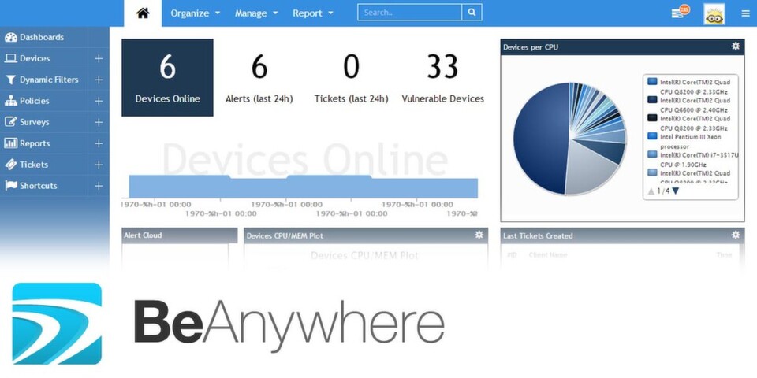Click the Devices per CPU panel title
This screenshot has height=378, width=757.
pyautogui.click(x=531, y=47)
